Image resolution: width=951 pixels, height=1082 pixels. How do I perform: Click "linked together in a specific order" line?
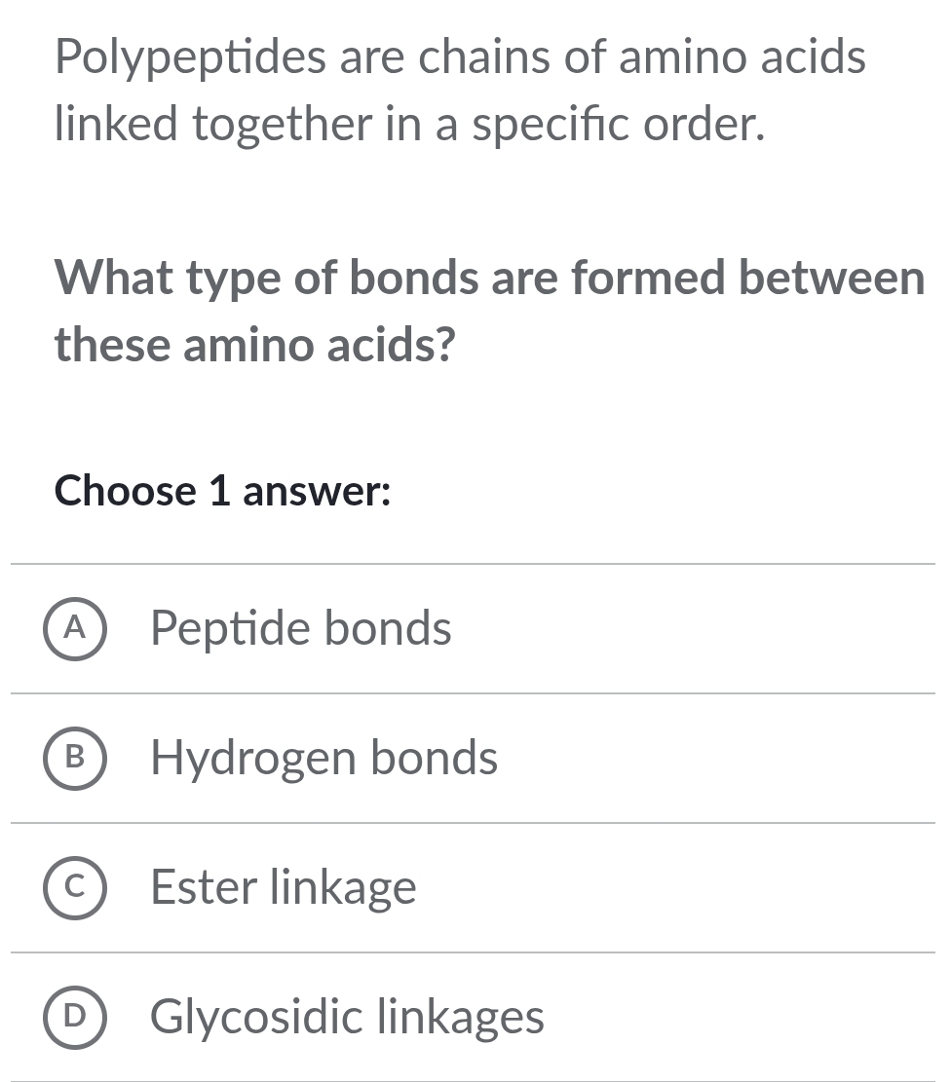pos(408,124)
